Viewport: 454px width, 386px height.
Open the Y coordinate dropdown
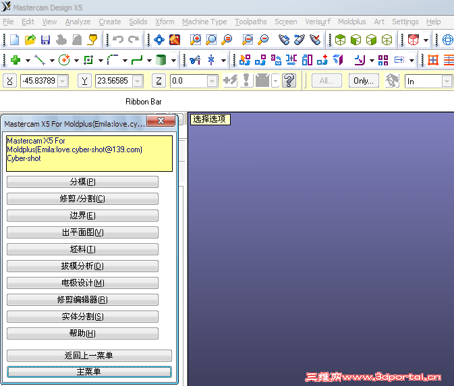tap(138, 81)
